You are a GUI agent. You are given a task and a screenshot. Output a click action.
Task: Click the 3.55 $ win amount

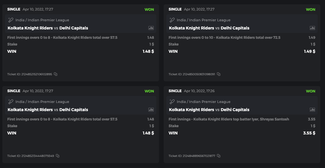point(310,133)
